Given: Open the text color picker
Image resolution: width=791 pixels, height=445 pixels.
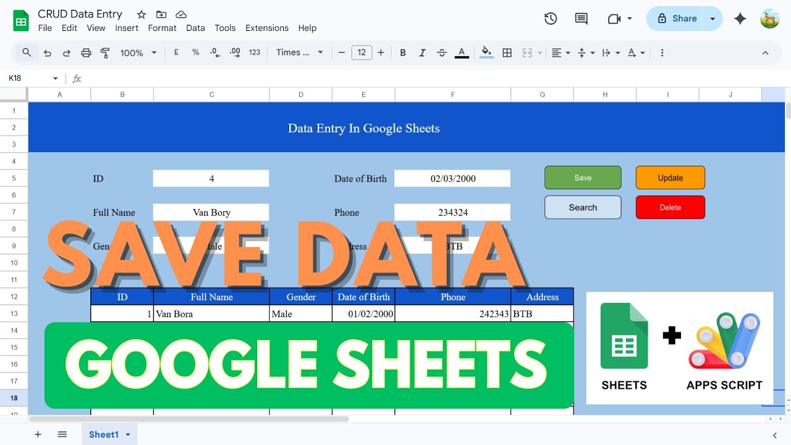Looking at the screenshot, I should [x=462, y=53].
